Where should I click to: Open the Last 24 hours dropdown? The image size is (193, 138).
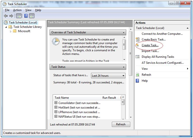click(108, 76)
